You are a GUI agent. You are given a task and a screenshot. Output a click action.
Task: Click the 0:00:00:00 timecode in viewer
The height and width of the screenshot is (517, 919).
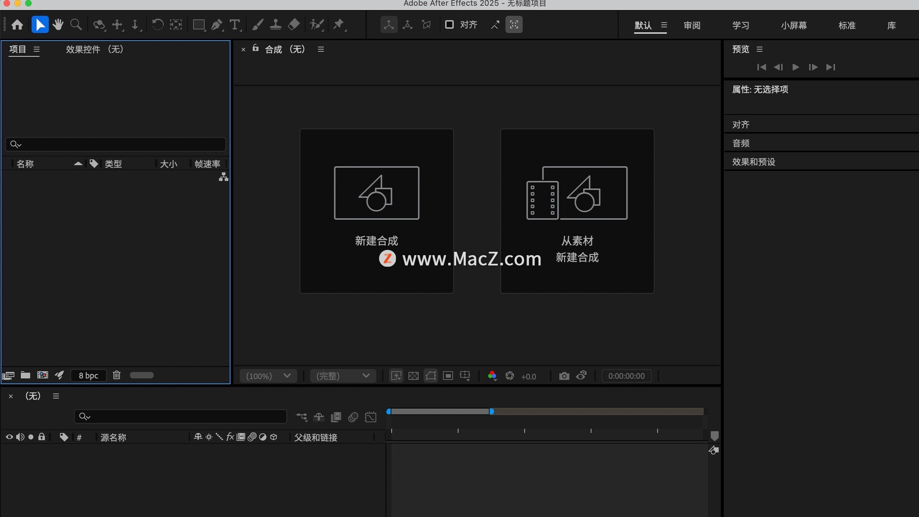pyautogui.click(x=627, y=376)
